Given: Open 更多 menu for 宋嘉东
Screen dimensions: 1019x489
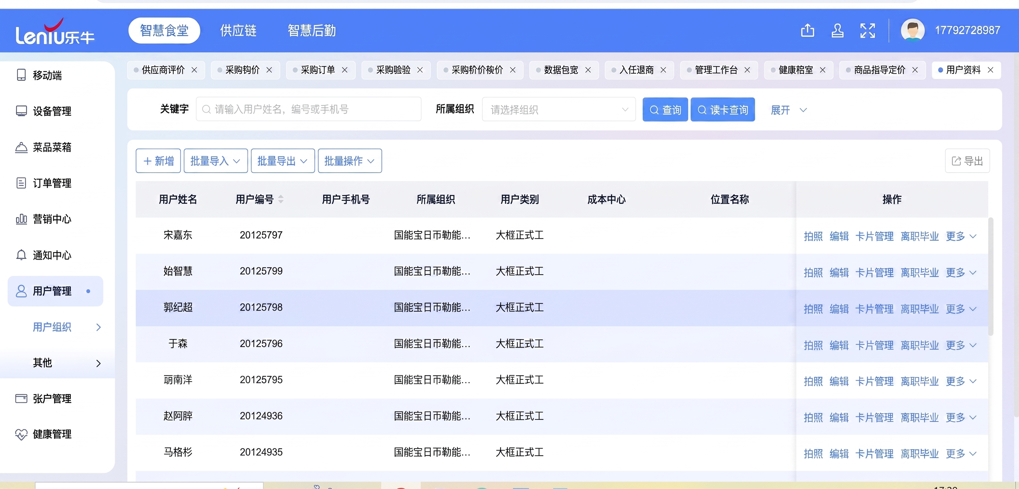Looking at the screenshot, I should (x=961, y=236).
